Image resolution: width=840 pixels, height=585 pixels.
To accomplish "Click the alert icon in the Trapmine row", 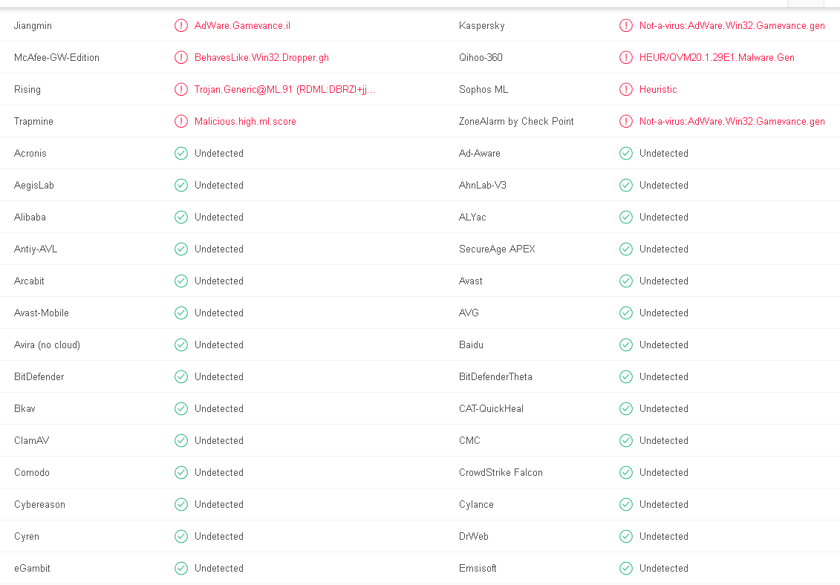I will pos(181,121).
